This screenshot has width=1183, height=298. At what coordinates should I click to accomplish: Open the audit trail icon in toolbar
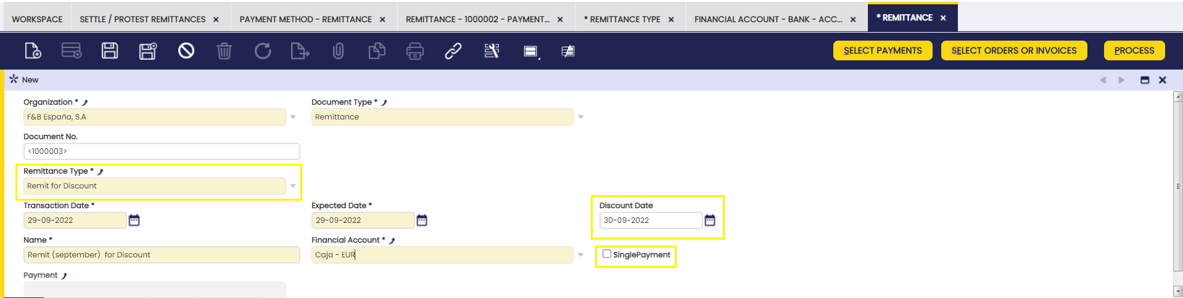492,50
